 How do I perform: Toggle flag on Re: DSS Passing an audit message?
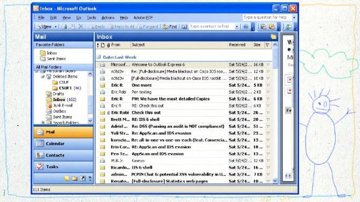(268, 126)
